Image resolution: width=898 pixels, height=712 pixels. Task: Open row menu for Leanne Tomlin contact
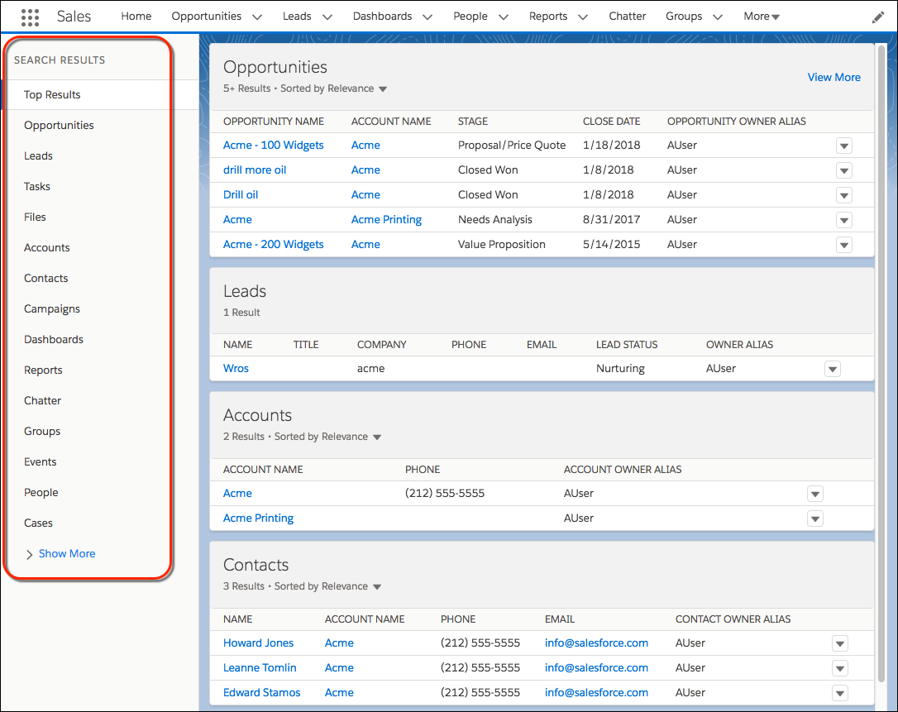pyautogui.click(x=839, y=668)
